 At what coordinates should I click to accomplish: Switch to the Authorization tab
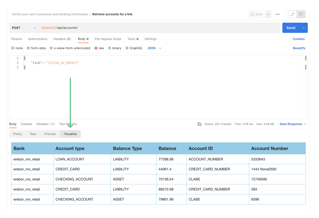coord(38,39)
